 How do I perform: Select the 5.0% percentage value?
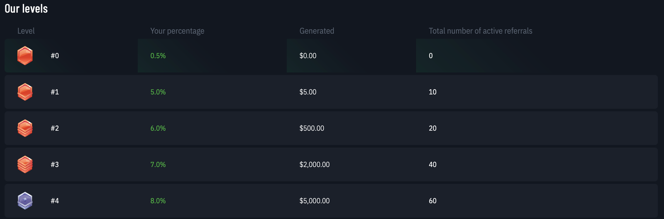click(x=158, y=92)
